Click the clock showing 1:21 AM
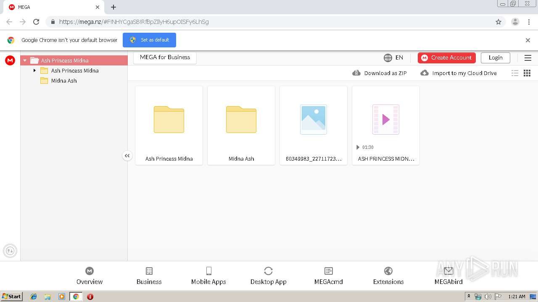 (517, 297)
